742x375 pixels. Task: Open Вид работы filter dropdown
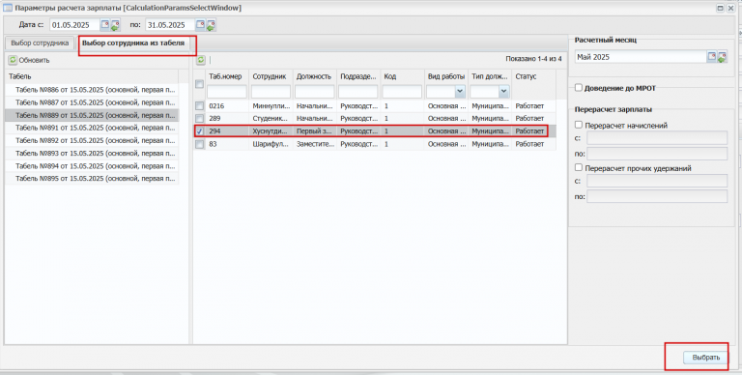(x=460, y=92)
